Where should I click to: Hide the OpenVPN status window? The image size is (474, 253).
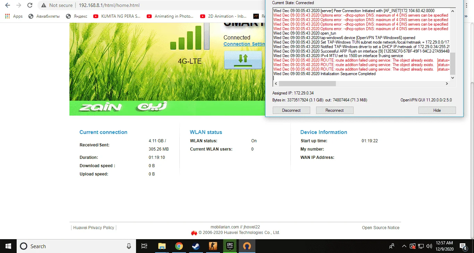[x=437, y=110]
